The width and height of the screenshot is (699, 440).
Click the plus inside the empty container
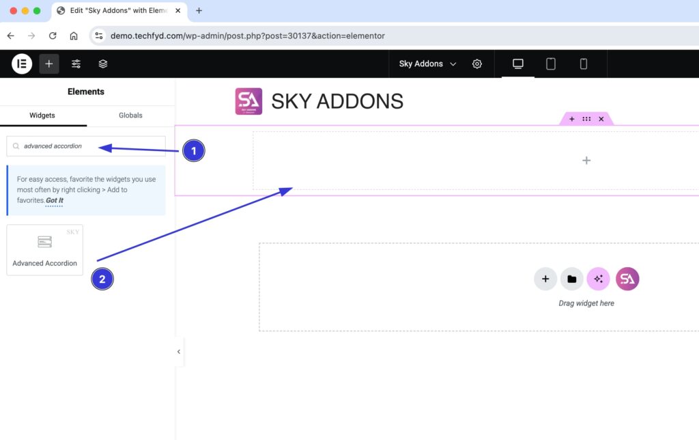click(x=586, y=161)
